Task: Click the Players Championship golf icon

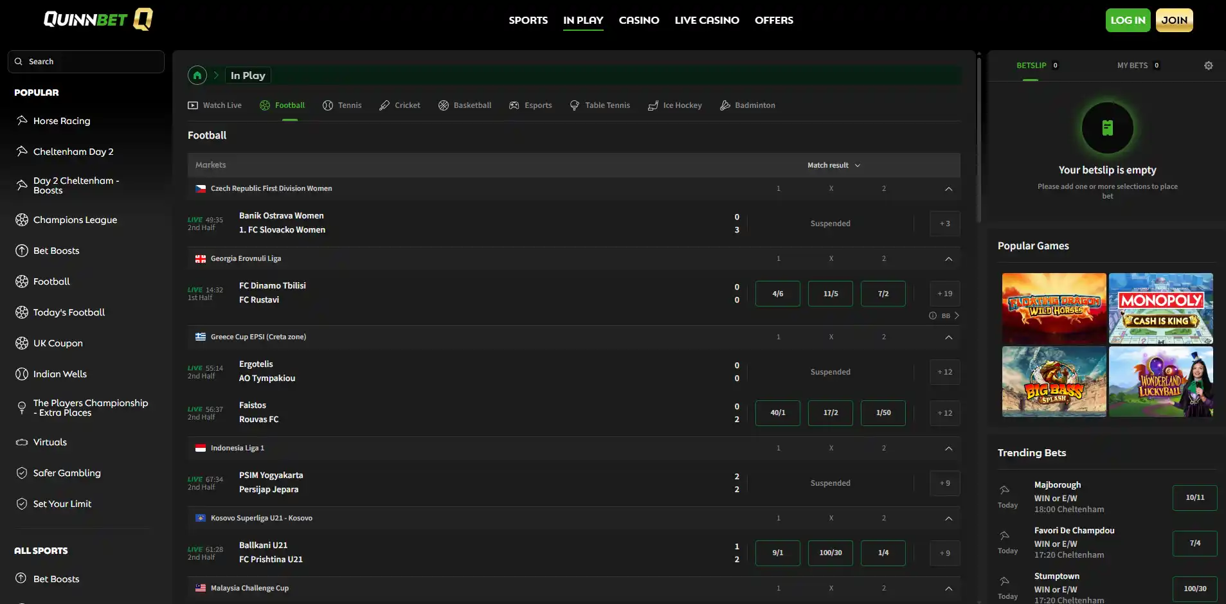Action: click(22, 407)
